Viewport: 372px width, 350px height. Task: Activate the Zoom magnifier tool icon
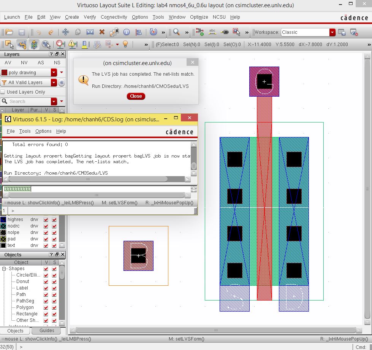[176, 32]
